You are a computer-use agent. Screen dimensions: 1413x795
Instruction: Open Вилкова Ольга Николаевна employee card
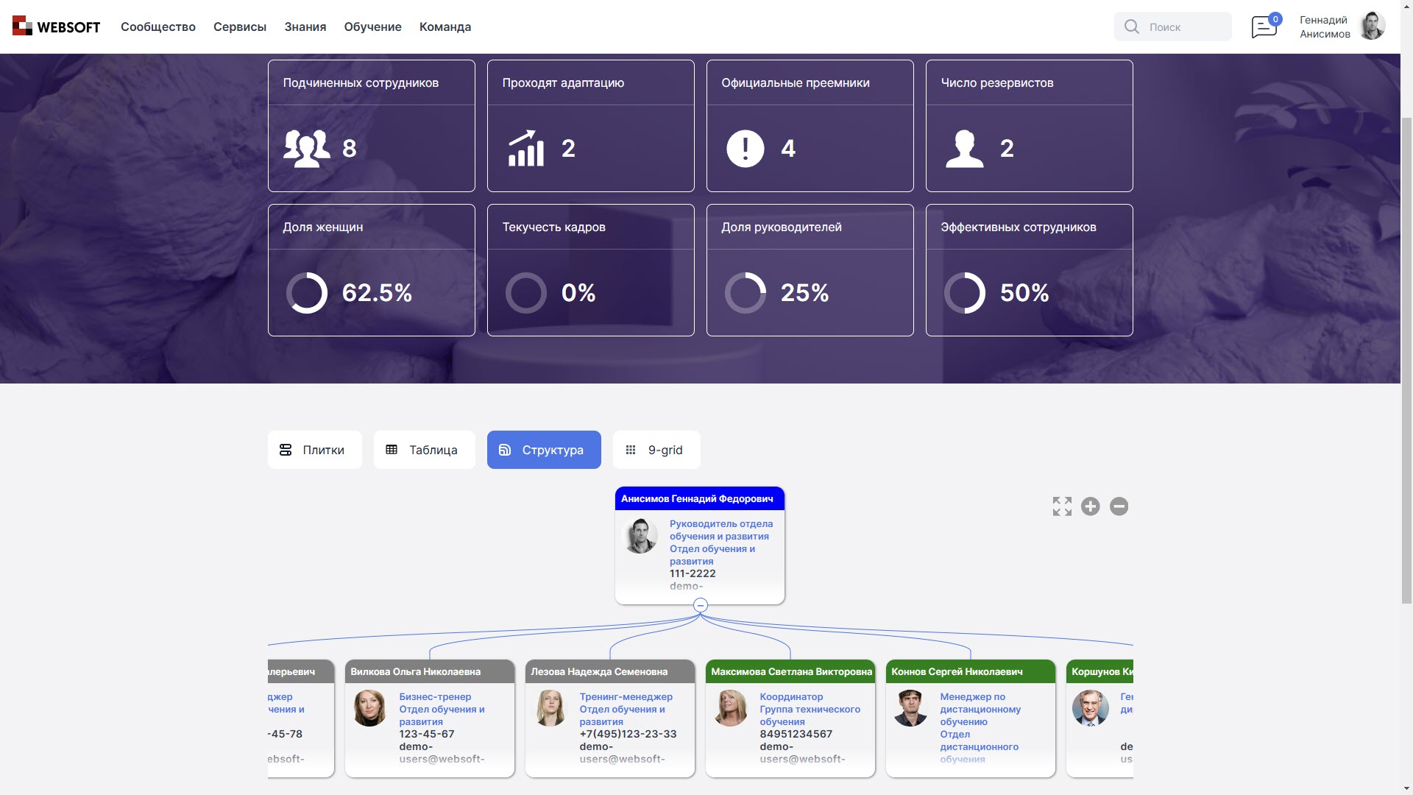click(416, 671)
